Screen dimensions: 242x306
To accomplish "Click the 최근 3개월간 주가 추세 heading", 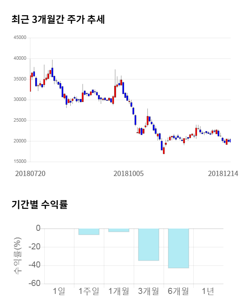I will coord(58,20).
